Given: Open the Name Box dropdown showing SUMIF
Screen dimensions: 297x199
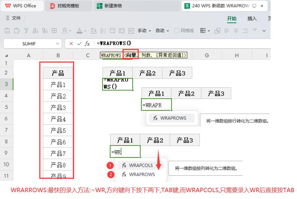Looking at the screenshot, I should tap(57, 44).
